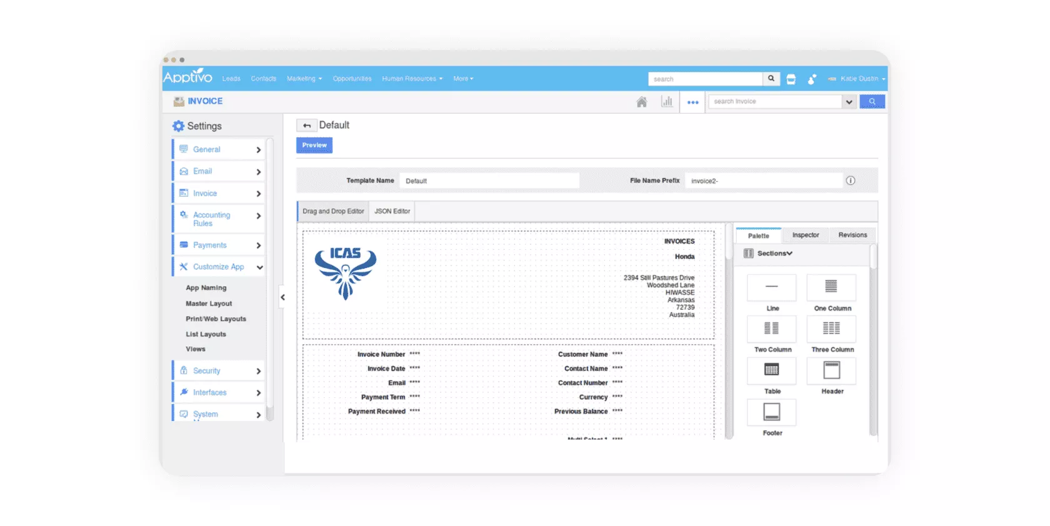Expand the General settings section
Image resolution: width=1050 pixels, height=526 pixels.
pos(218,149)
